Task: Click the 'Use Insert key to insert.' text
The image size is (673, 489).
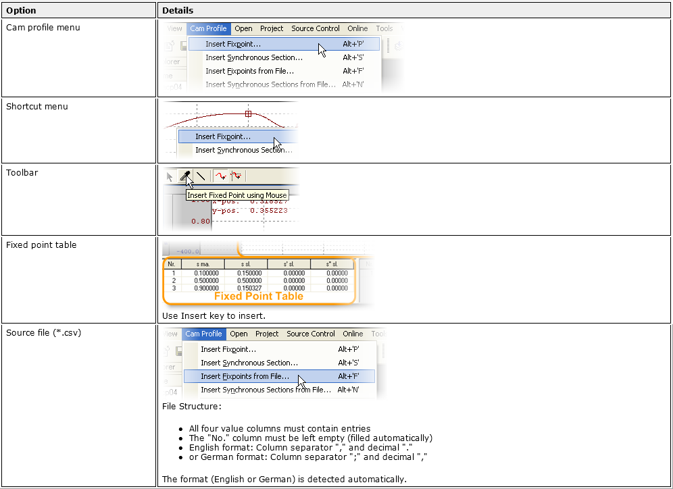Action: tap(214, 315)
